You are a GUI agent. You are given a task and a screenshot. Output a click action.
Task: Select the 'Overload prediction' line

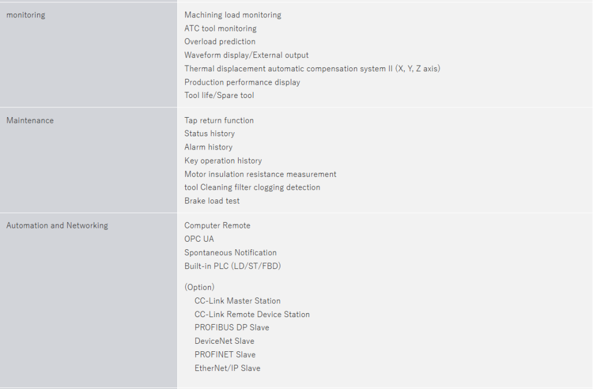pos(219,42)
